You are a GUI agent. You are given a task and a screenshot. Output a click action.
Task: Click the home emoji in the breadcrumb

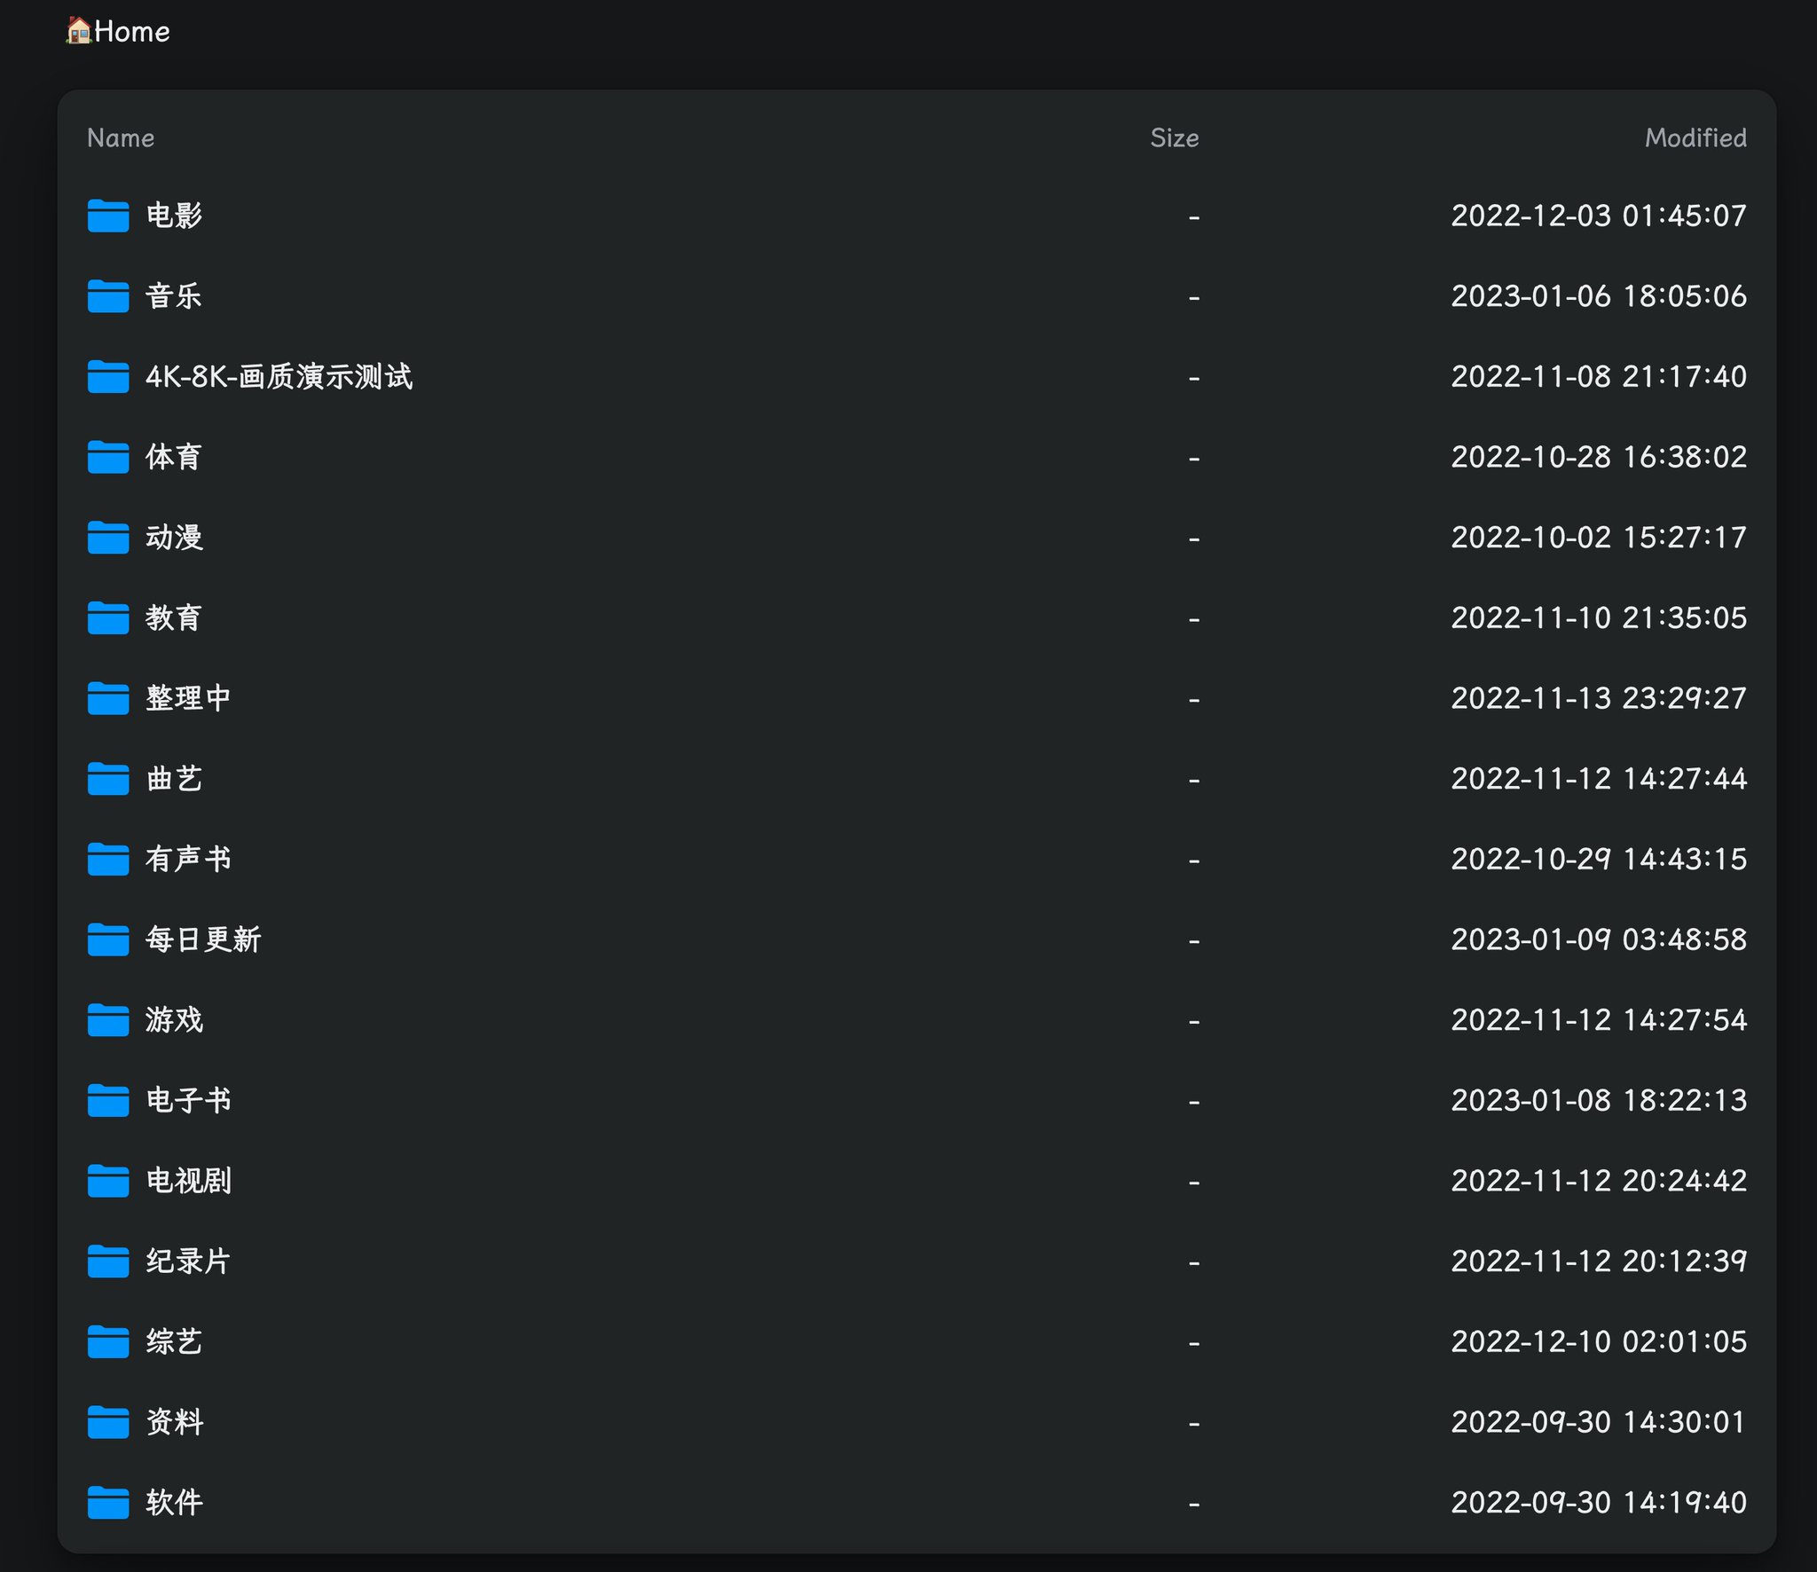pyautogui.click(x=78, y=31)
